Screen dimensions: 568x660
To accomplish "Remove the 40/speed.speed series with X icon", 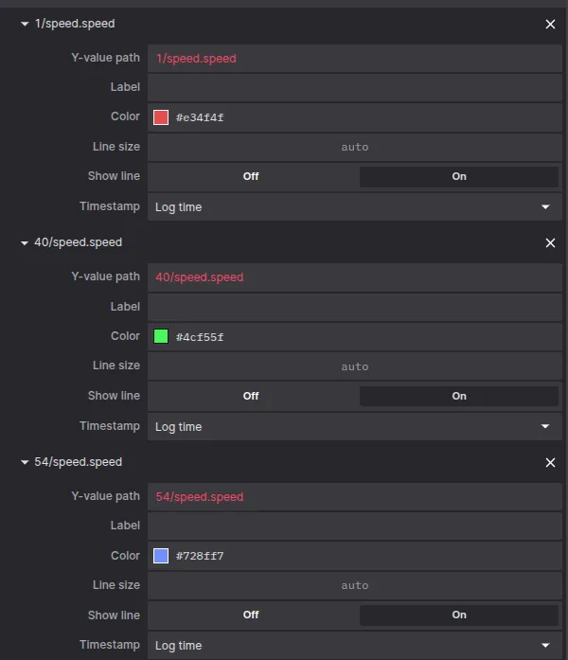I will (550, 243).
